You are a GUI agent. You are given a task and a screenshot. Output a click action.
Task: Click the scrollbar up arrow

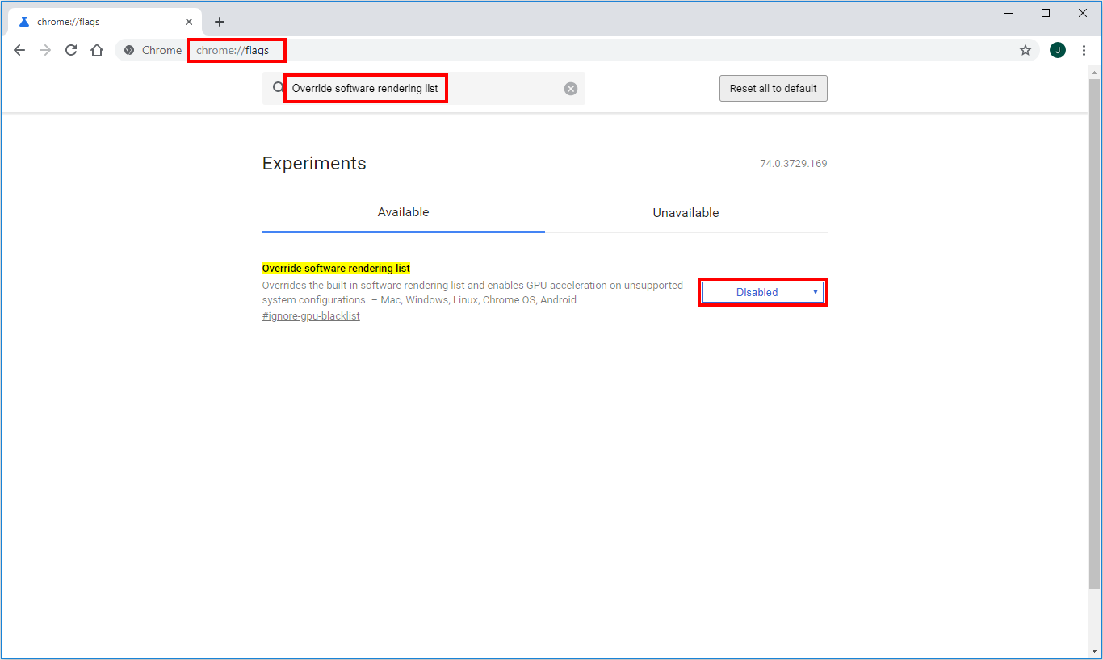pos(1095,72)
